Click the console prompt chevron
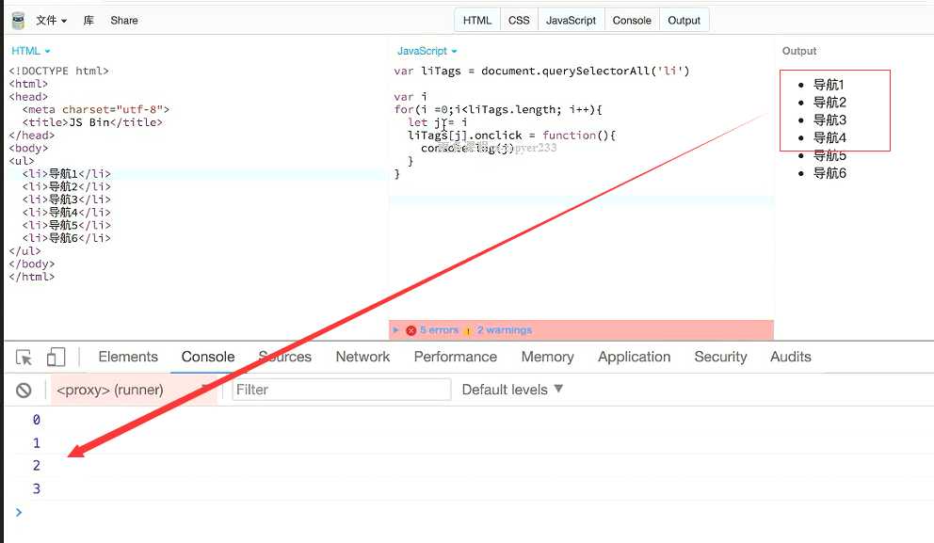Viewport: 934px width, 543px height. pos(19,512)
